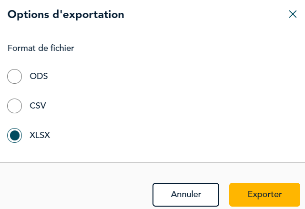The image size is (305, 209).
Task: Abort exporting by clicking Annuler
Action: pyautogui.click(x=186, y=194)
